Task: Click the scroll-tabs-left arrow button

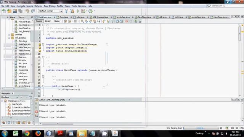Action: [x=233, y=17]
